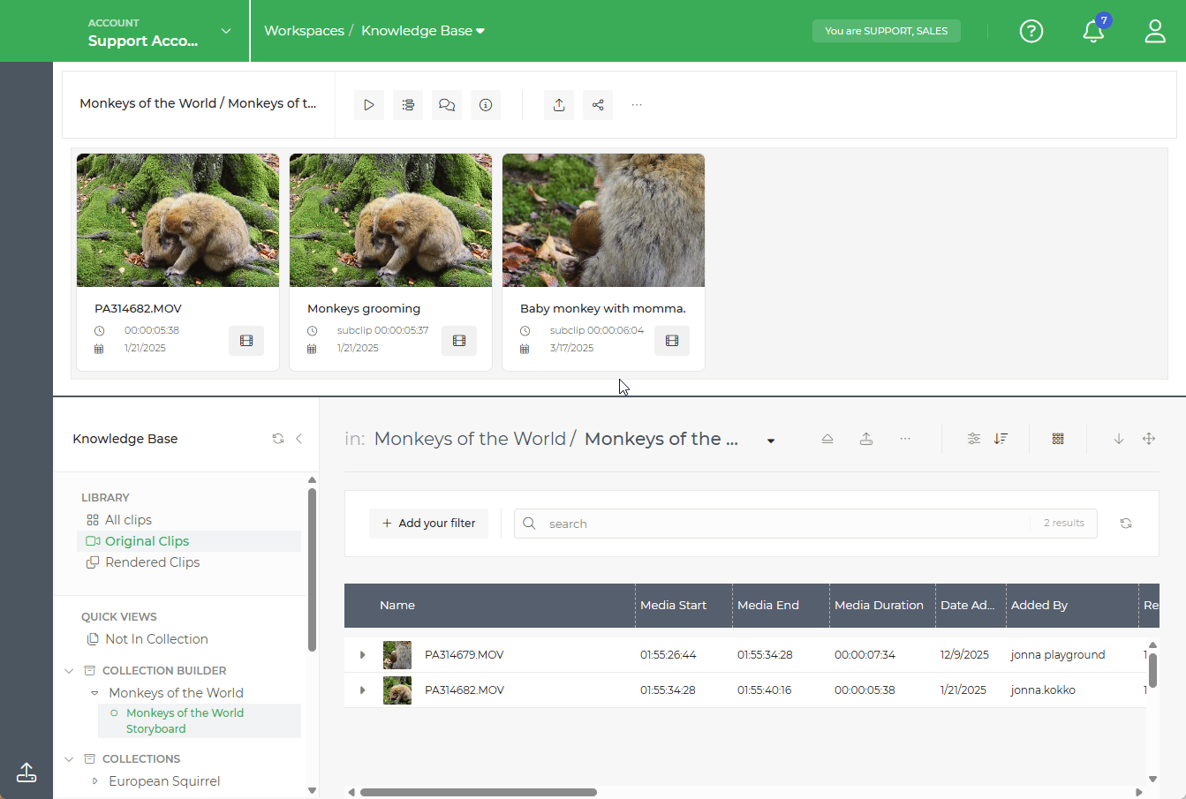Click the info icon in storyboard toolbar
Screen dimensions: 1186x799
(486, 105)
